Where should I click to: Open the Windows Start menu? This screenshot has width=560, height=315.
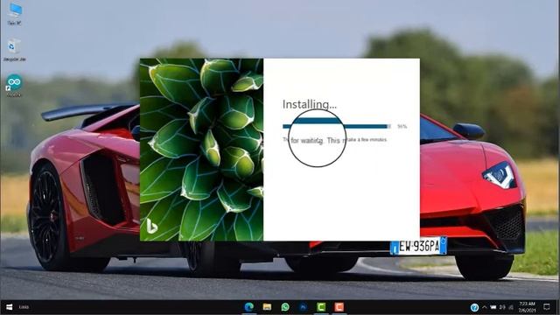[10, 307]
